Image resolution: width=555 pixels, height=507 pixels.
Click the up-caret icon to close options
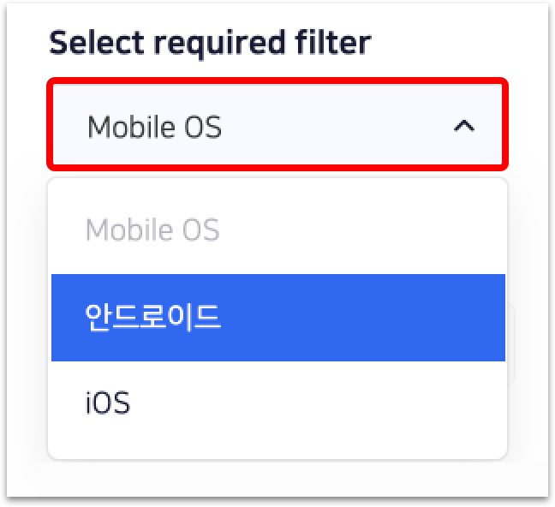pyautogui.click(x=463, y=127)
